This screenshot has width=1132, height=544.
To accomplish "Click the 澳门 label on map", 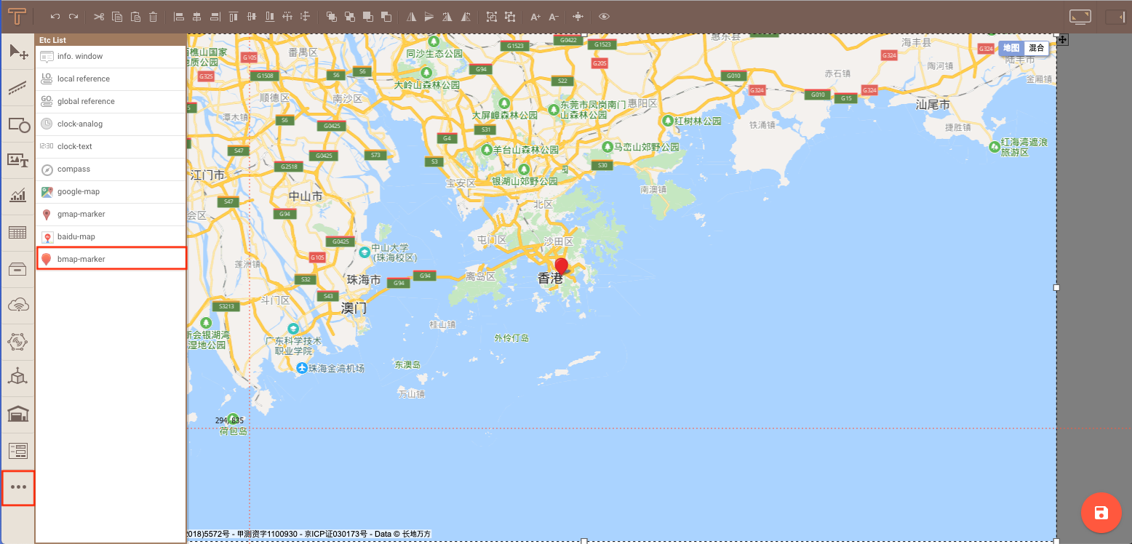I will 354,308.
